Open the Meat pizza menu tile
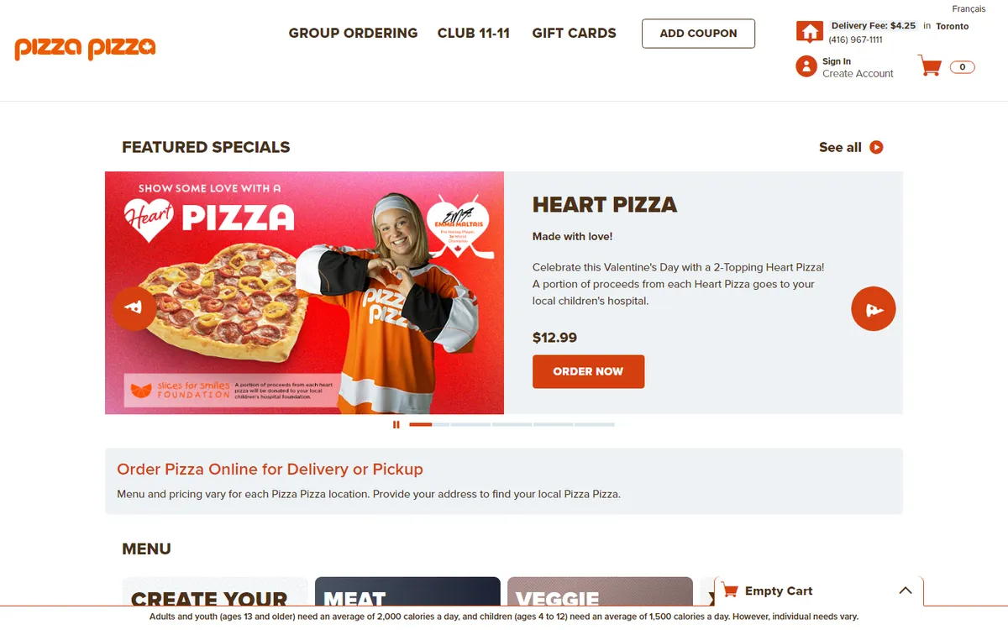Viewport: 1008px width, 630px height. click(407, 591)
